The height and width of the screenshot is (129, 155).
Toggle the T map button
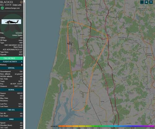point(151,2)
